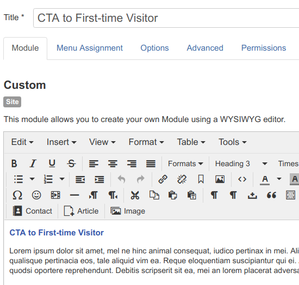Align text right

pos(132,163)
